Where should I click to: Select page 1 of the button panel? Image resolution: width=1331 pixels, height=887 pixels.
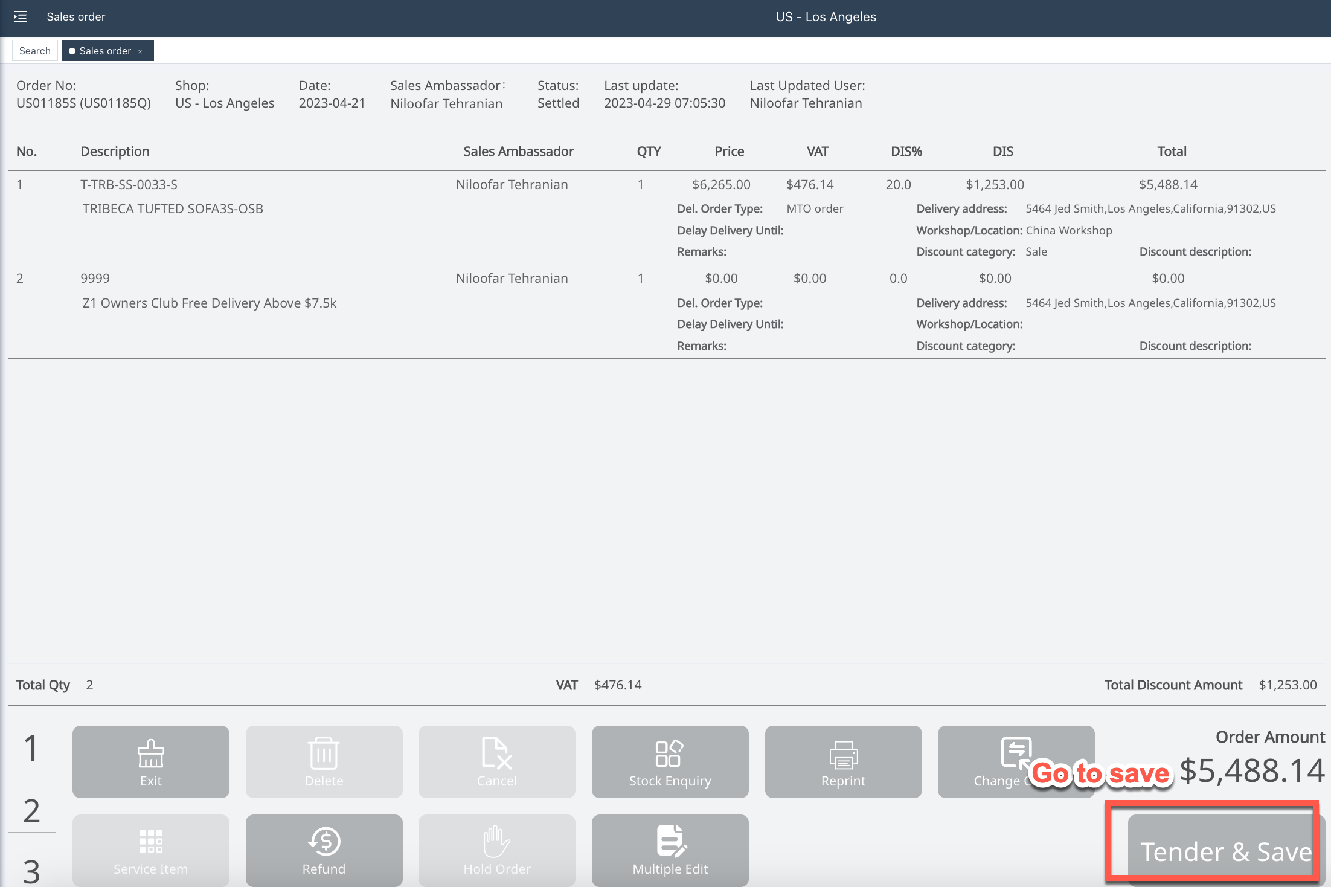coord(31,747)
